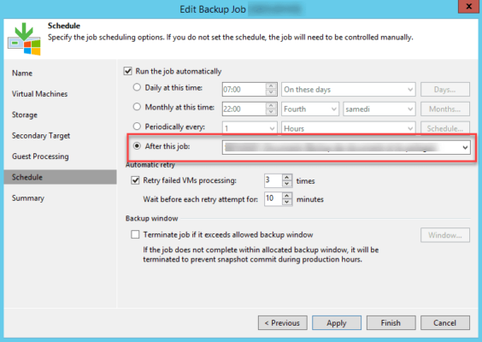Select After this job radio button
This screenshot has width=482, height=342.
(137, 146)
